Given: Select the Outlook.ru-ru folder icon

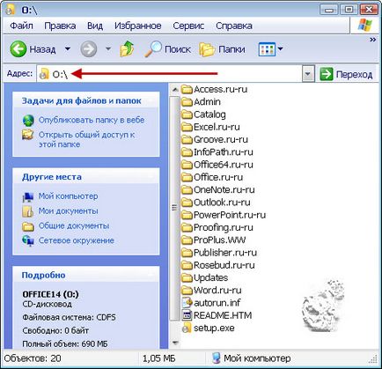Looking at the screenshot, I should (187, 203).
